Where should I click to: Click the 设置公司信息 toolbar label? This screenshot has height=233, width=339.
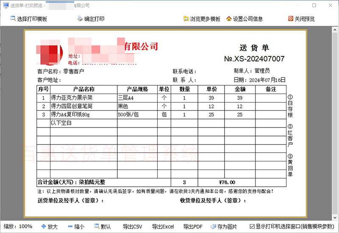pos(248,19)
